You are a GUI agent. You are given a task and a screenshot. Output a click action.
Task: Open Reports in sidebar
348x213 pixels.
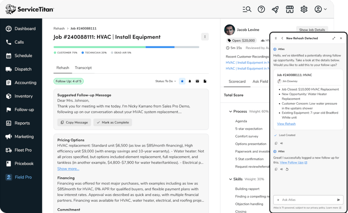(x=18, y=123)
